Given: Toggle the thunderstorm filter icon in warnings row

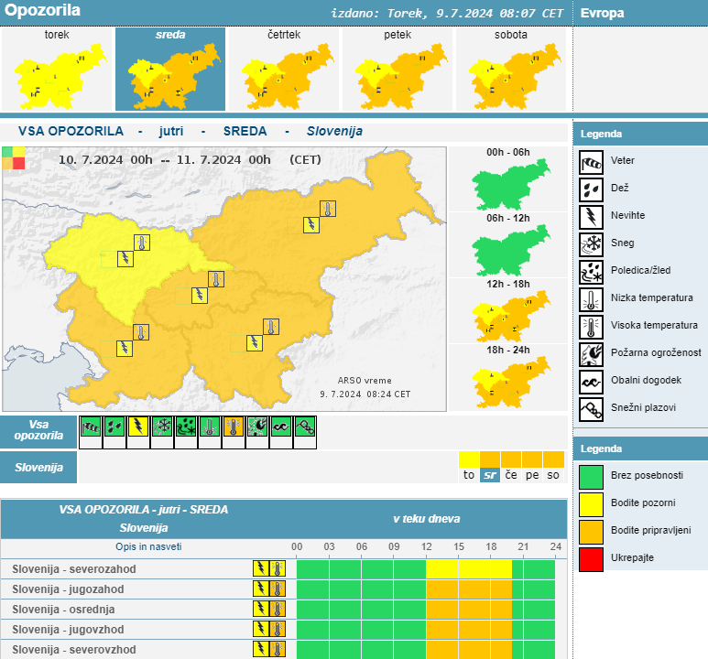Looking at the screenshot, I should coord(138,427).
